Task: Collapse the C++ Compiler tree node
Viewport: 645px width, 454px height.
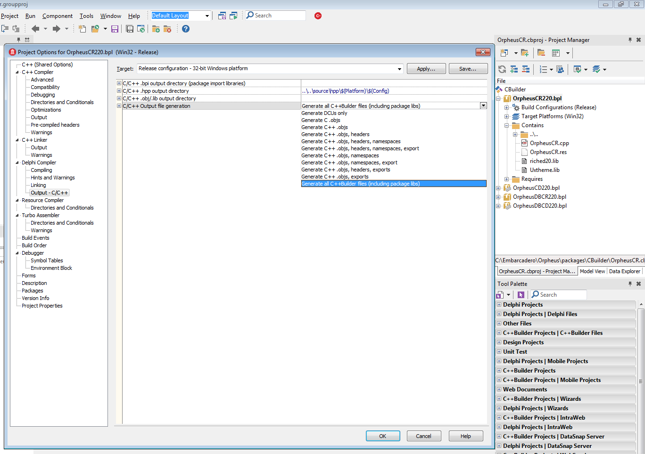Action: point(17,72)
